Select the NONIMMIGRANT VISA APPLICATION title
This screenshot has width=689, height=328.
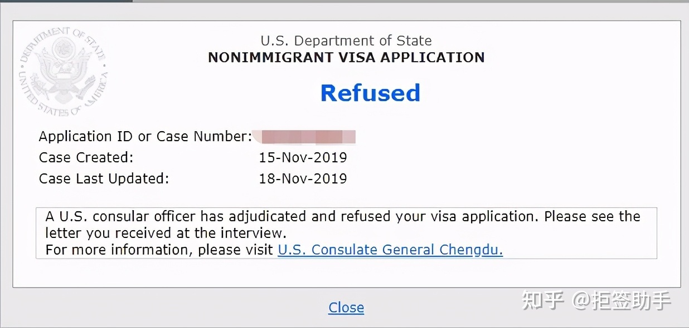click(346, 57)
